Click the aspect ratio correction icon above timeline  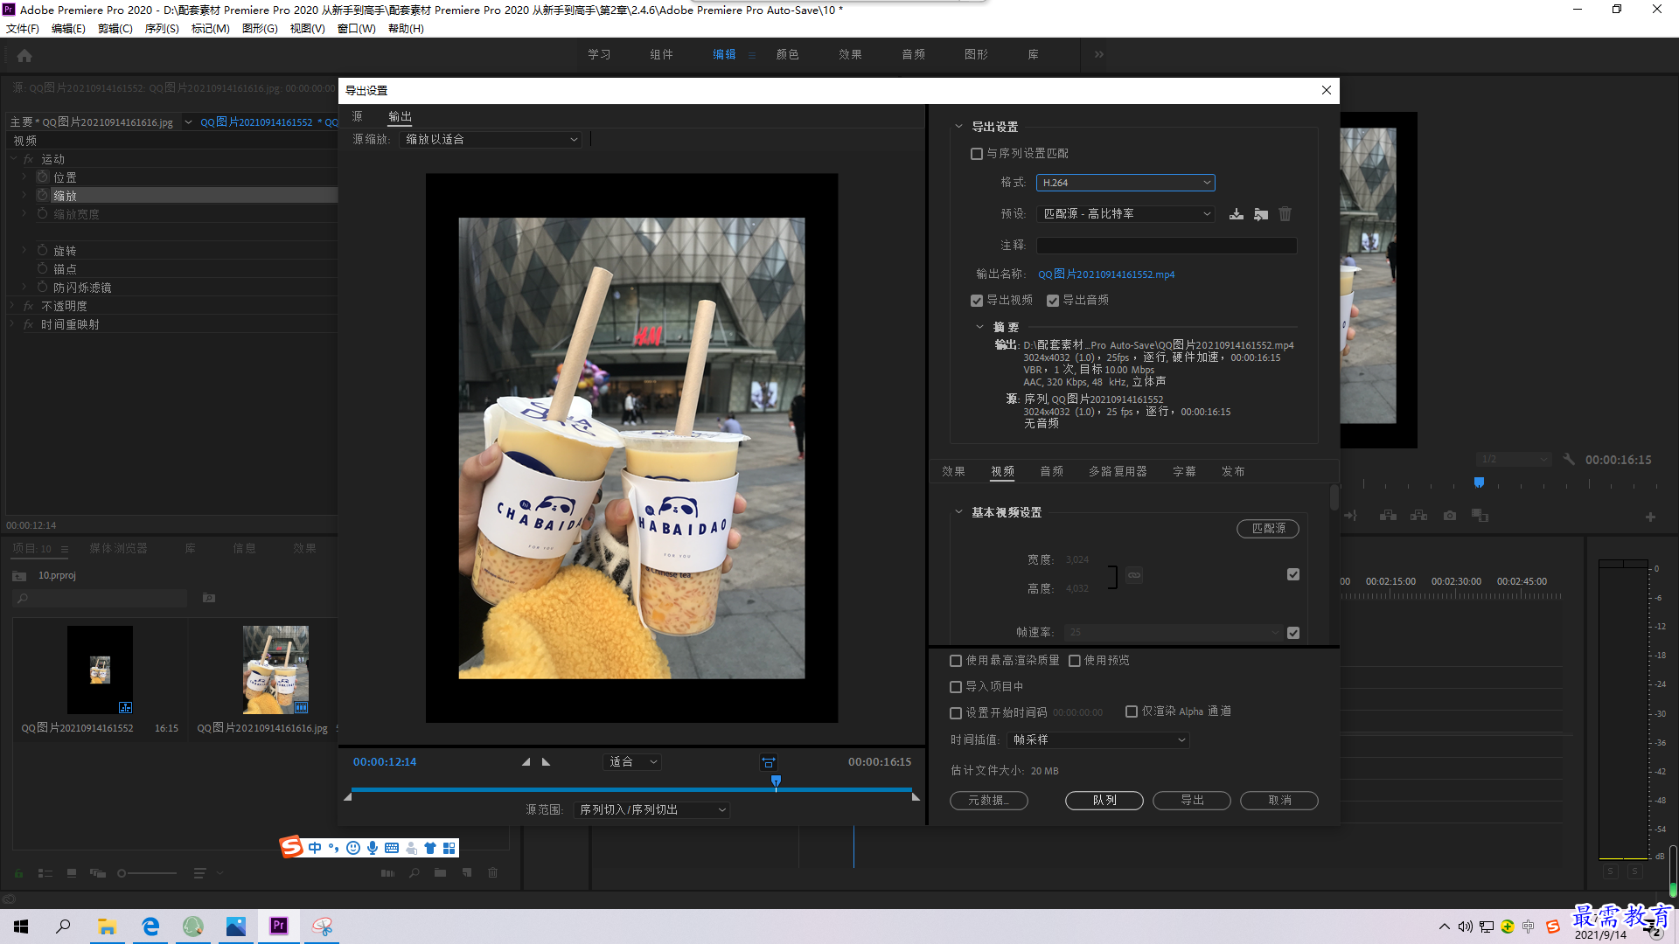(x=769, y=763)
